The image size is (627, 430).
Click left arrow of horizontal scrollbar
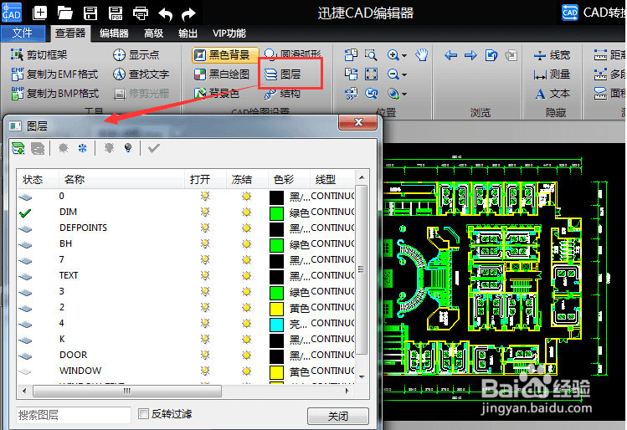[x=24, y=391]
